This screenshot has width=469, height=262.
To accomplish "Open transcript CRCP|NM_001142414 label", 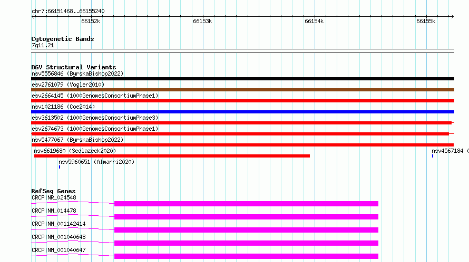I will point(58,224).
